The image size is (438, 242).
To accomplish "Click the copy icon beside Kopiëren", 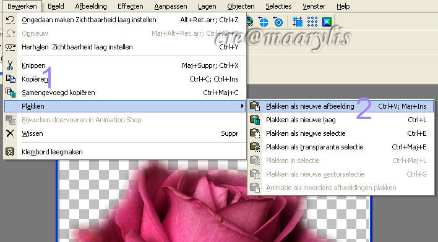I will click(11, 79).
